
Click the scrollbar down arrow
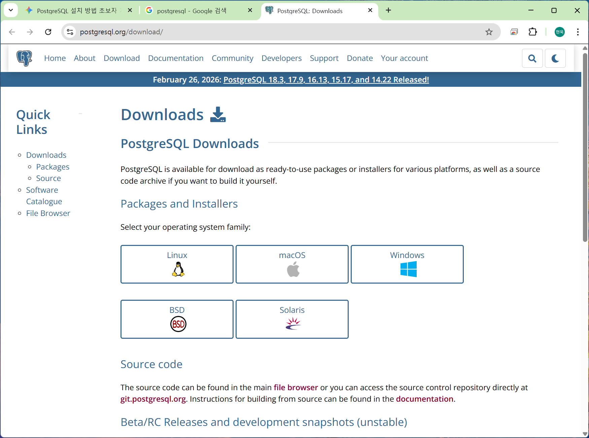[585, 434]
